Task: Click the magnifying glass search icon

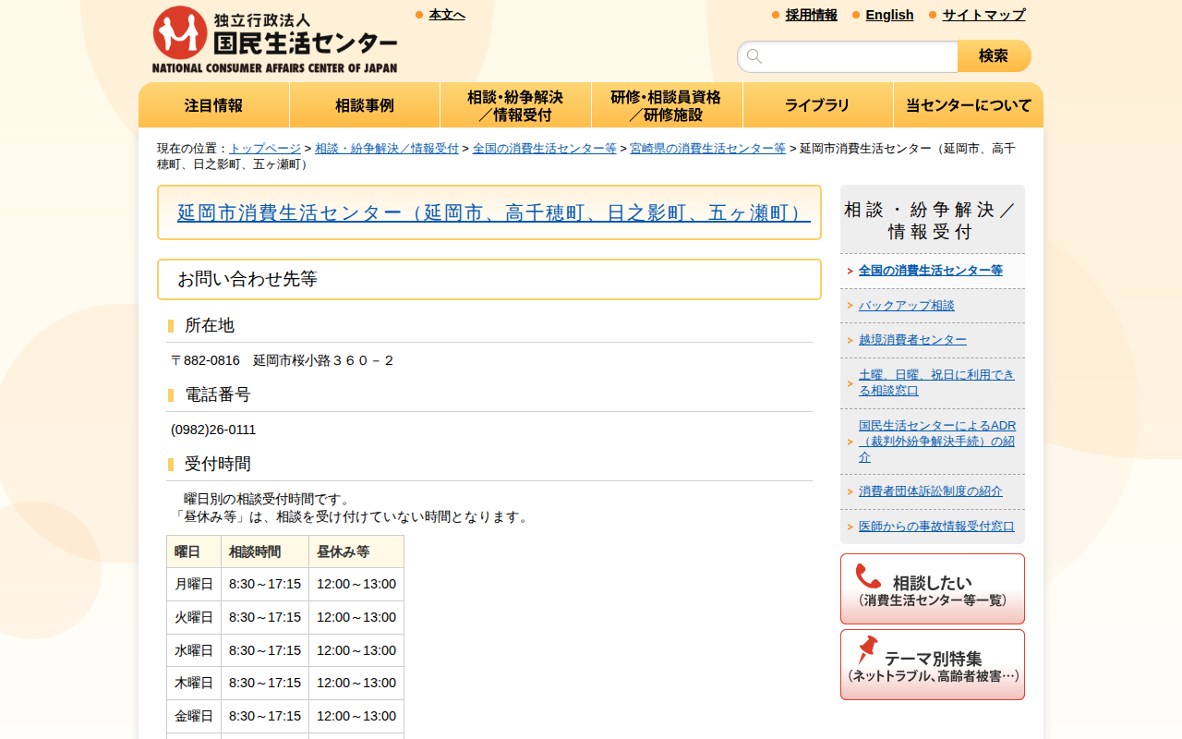Action: [x=755, y=56]
